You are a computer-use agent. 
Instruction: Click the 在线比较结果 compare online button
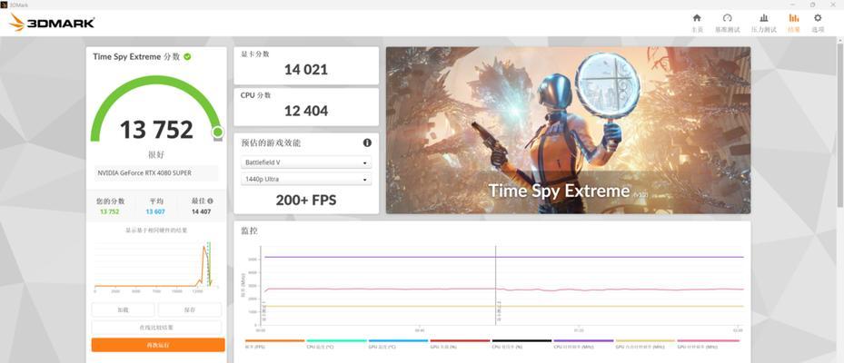pos(156,327)
